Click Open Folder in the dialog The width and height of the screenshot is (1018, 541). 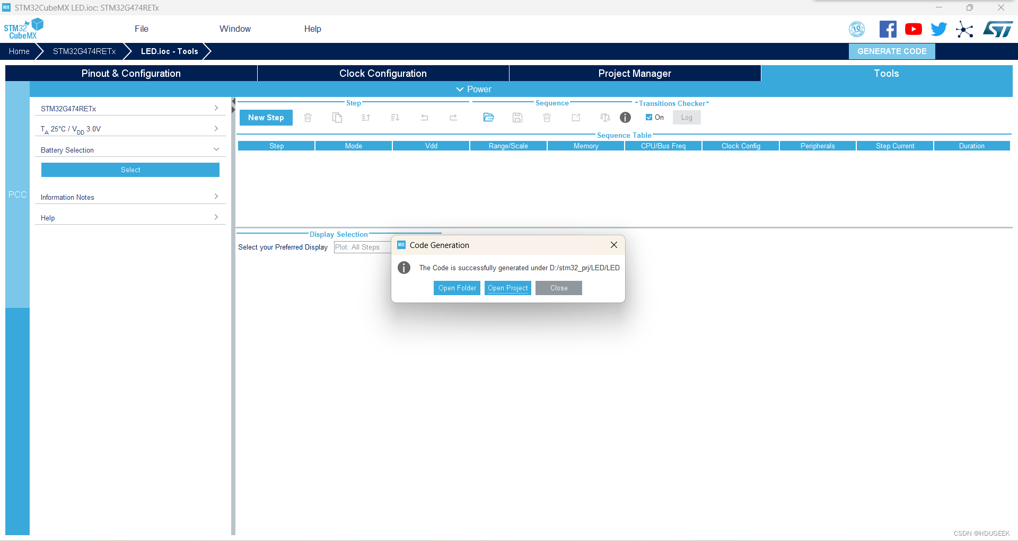pyautogui.click(x=457, y=288)
